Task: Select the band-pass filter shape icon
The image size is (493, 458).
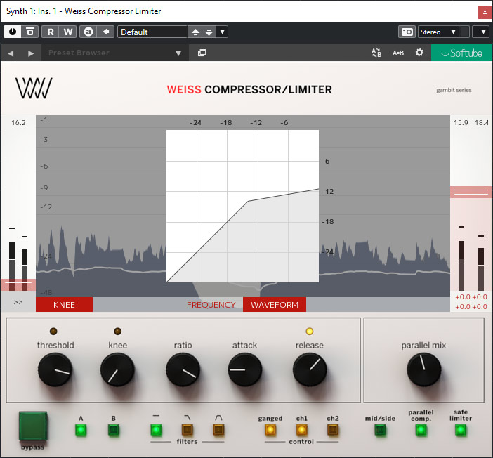Action: (218, 430)
